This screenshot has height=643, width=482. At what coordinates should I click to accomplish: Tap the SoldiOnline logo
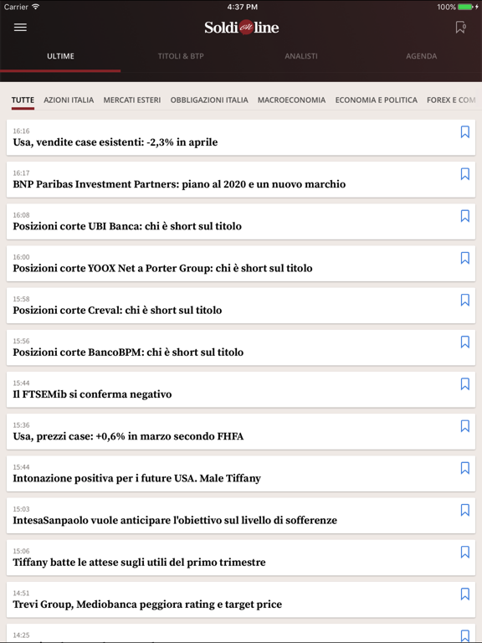pos(241,28)
